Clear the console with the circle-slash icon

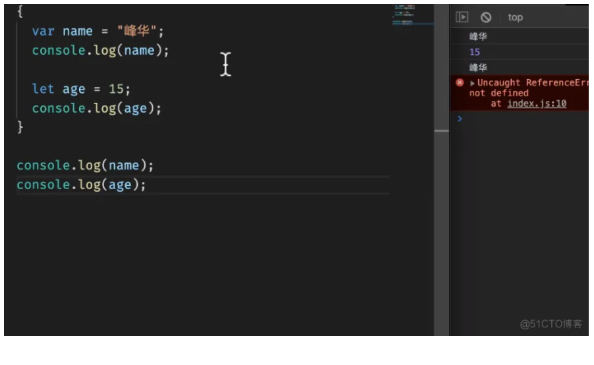pyautogui.click(x=486, y=17)
